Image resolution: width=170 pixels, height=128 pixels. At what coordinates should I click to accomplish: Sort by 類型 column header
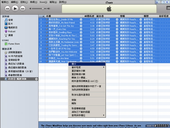point(150,16)
